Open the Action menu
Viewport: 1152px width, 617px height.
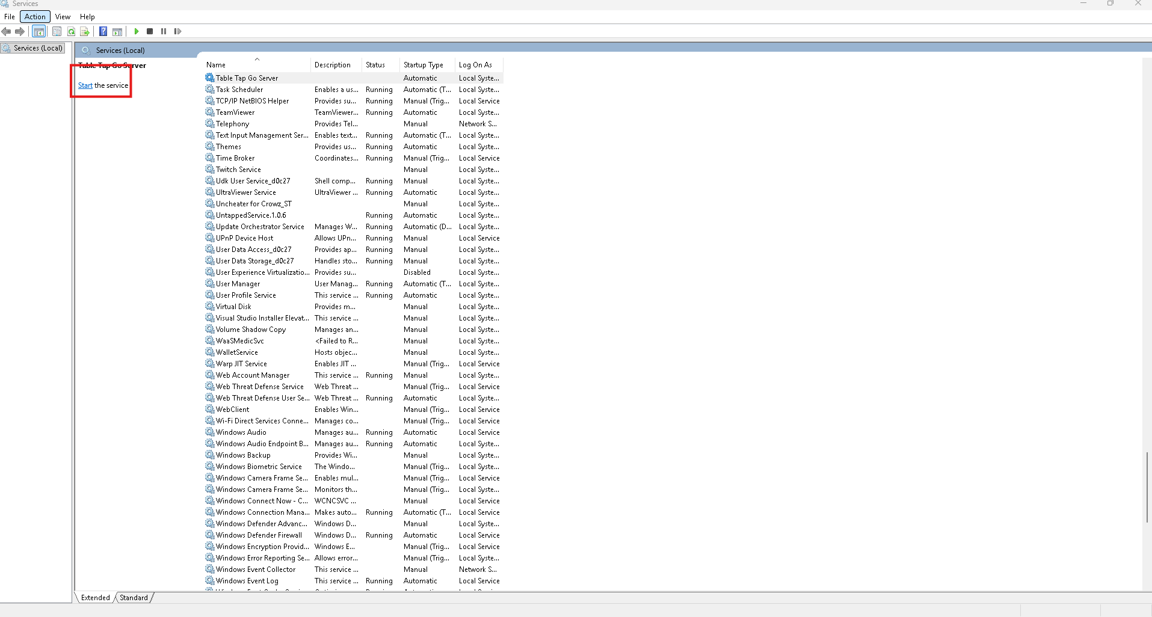(35, 17)
